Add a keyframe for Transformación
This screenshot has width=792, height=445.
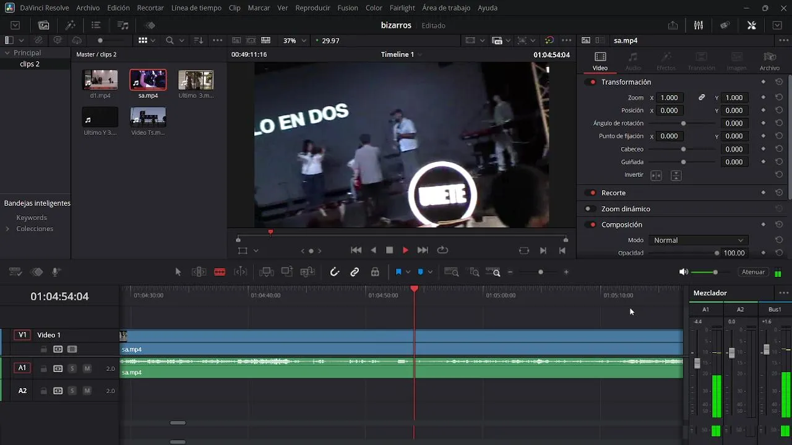763,82
